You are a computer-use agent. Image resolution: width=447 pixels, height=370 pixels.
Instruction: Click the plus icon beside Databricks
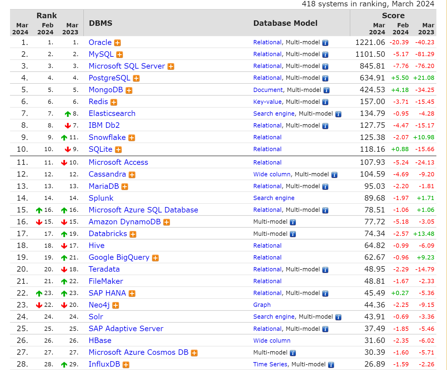click(133, 234)
